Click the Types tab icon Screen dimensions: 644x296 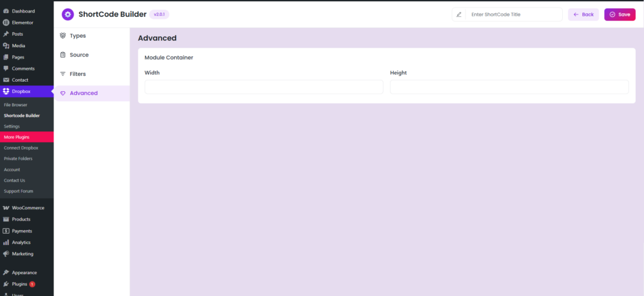(63, 36)
